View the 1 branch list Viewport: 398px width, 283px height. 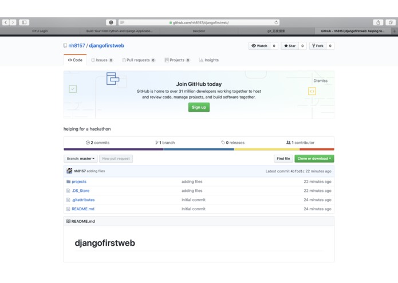click(x=165, y=143)
